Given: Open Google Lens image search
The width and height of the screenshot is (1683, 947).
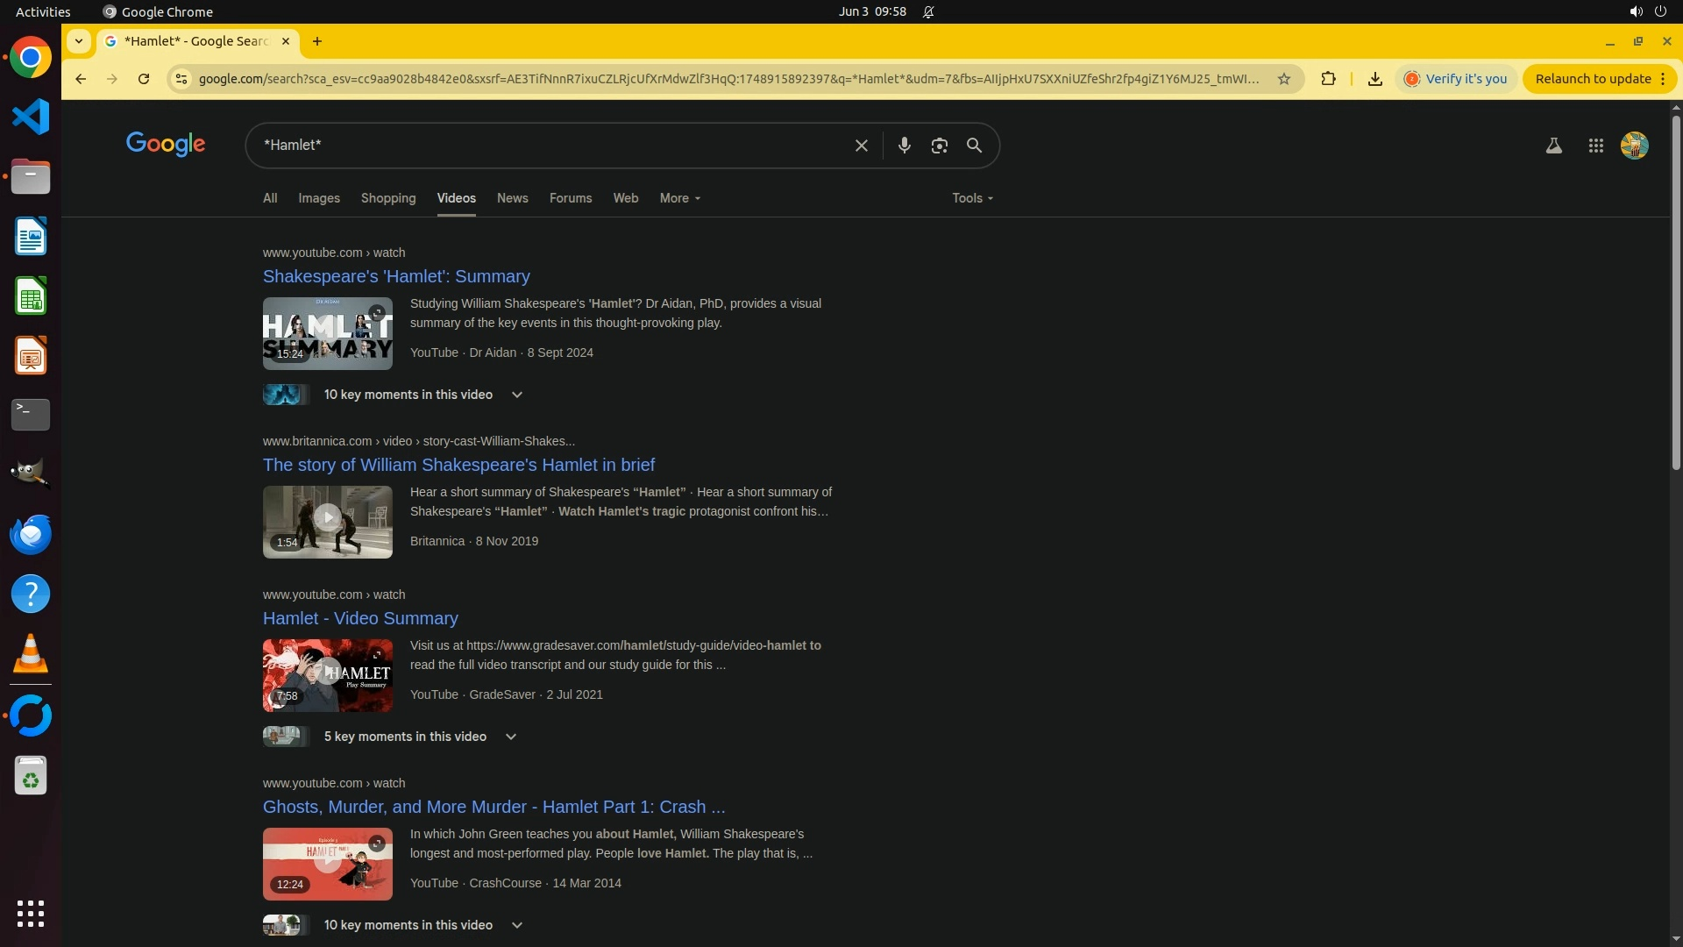Looking at the screenshot, I should 939,146.
